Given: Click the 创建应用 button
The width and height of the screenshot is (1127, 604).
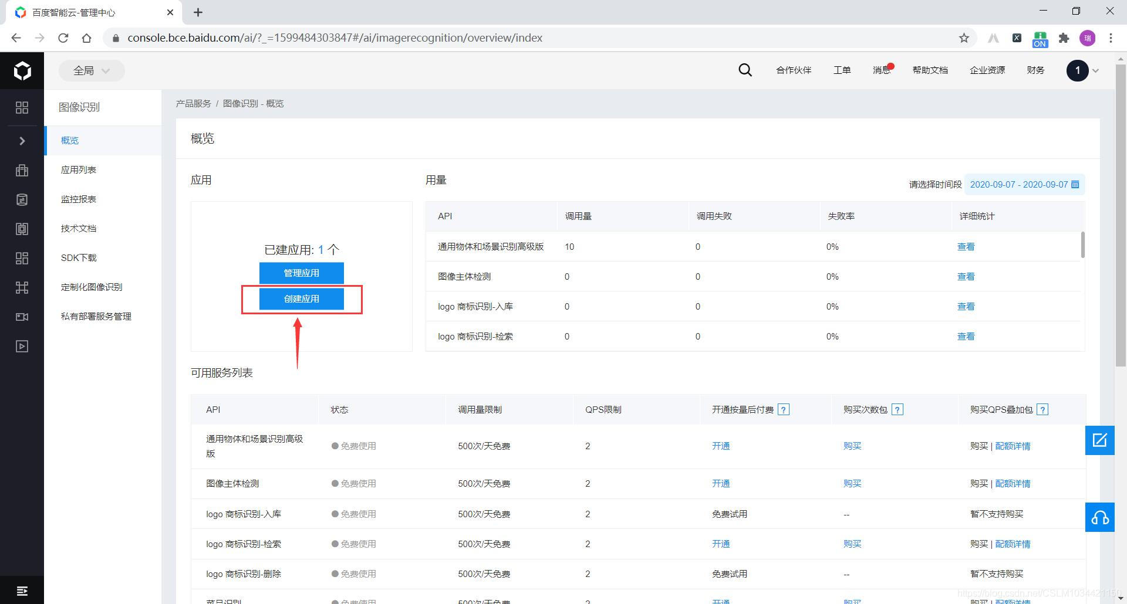Looking at the screenshot, I should 302,298.
